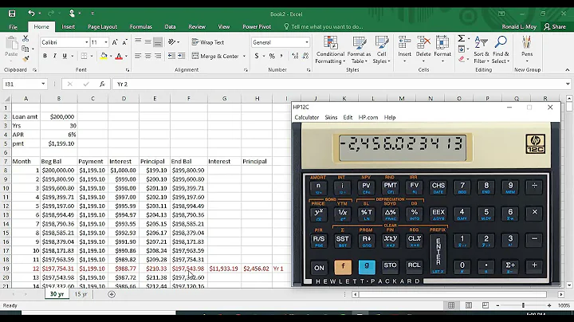Increase font size with the large A
Image resolution: width=574 pixels, height=322 pixels.
[115, 42]
